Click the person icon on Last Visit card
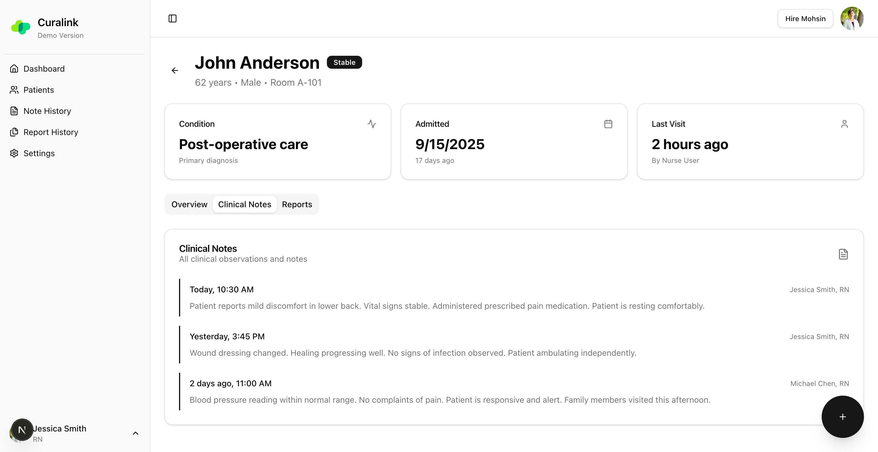The height and width of the screenshot is (452, 878). [844, 124]
